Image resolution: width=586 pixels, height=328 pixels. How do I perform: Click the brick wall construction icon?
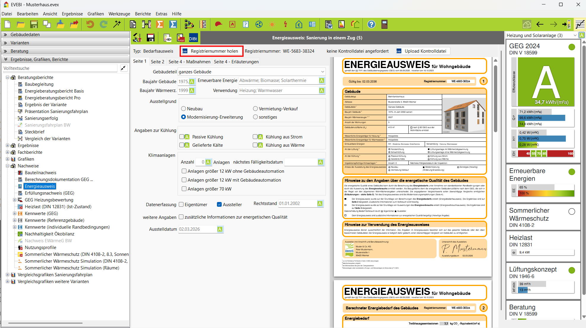pos(203,24)
